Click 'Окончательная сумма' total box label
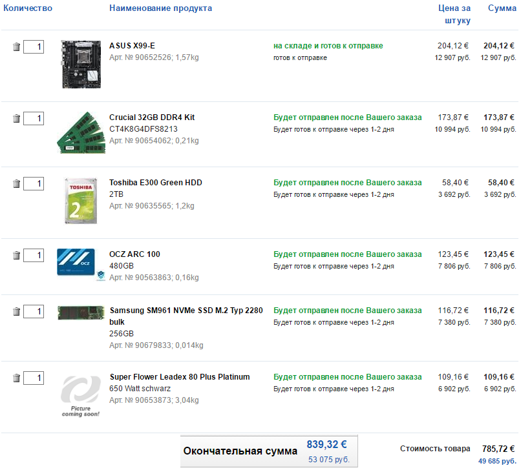521x470 pixels. pyautogui.click(x=240, y=451)
